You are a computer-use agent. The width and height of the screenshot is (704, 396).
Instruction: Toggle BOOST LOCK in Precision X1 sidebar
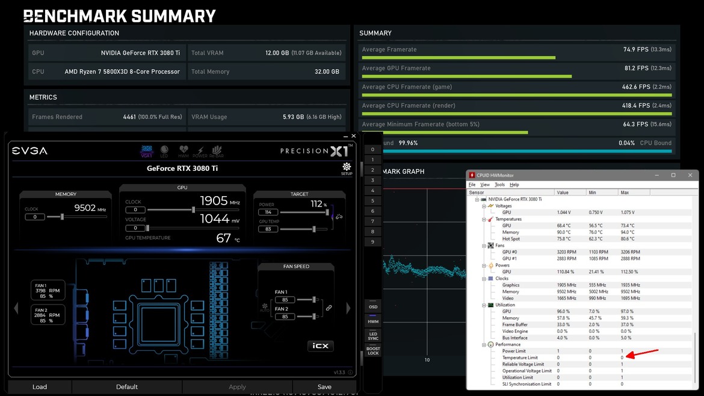[x=373, y=351]
